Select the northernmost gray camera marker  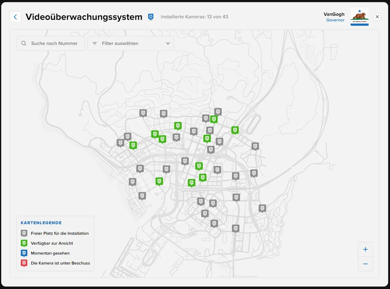pyautogui.click(x=218, y=112)
